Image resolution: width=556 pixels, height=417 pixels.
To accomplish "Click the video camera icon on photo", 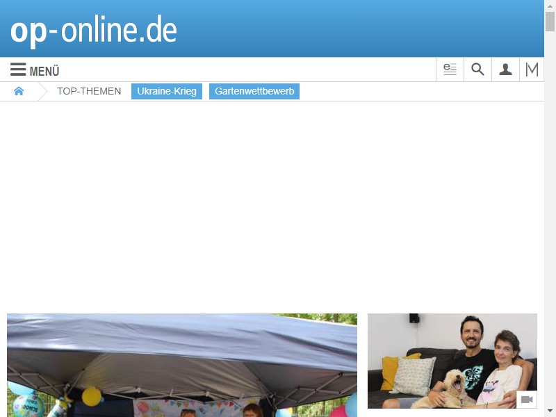I will click(x=527, y=400).
